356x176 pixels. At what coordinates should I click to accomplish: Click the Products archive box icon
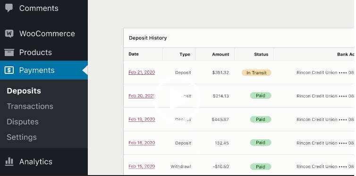click(9, 53)
